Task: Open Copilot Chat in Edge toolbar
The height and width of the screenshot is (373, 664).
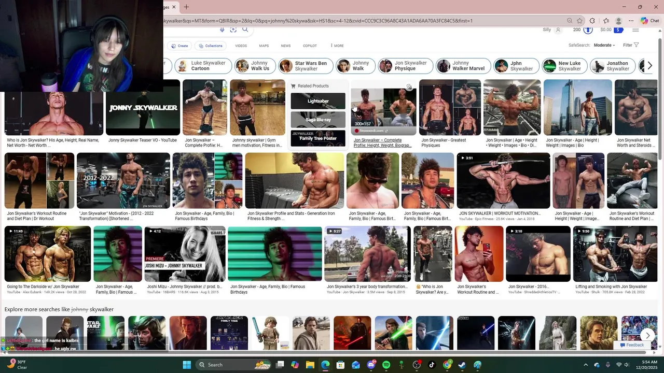Action: pyautogui.click(x=650, y=21)
